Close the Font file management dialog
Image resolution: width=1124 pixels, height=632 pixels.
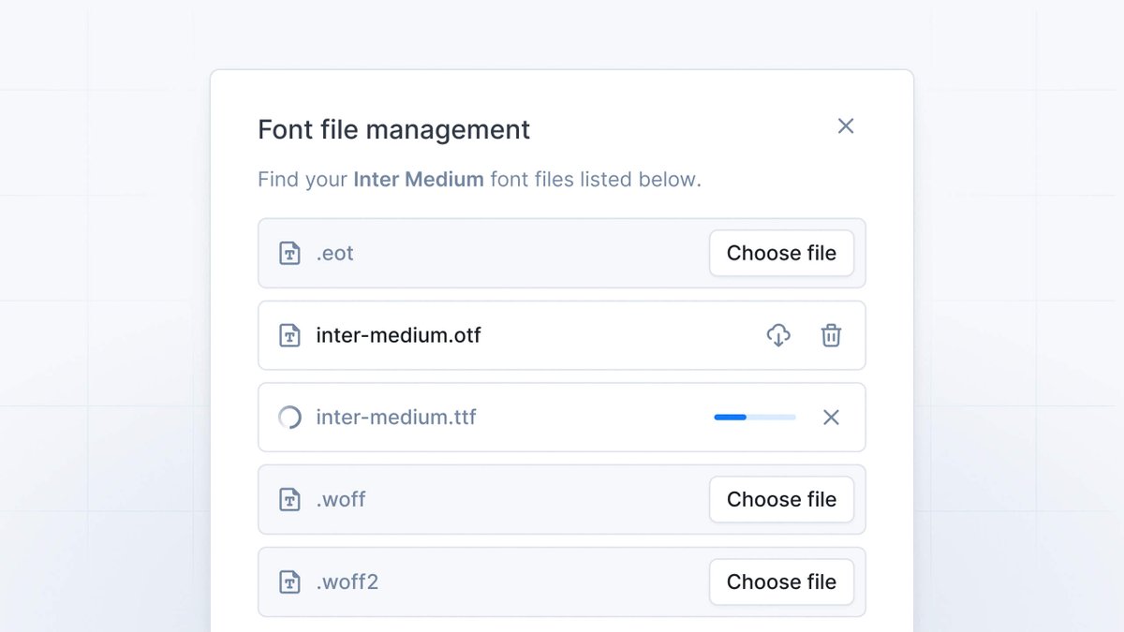(x=846, y=125)
